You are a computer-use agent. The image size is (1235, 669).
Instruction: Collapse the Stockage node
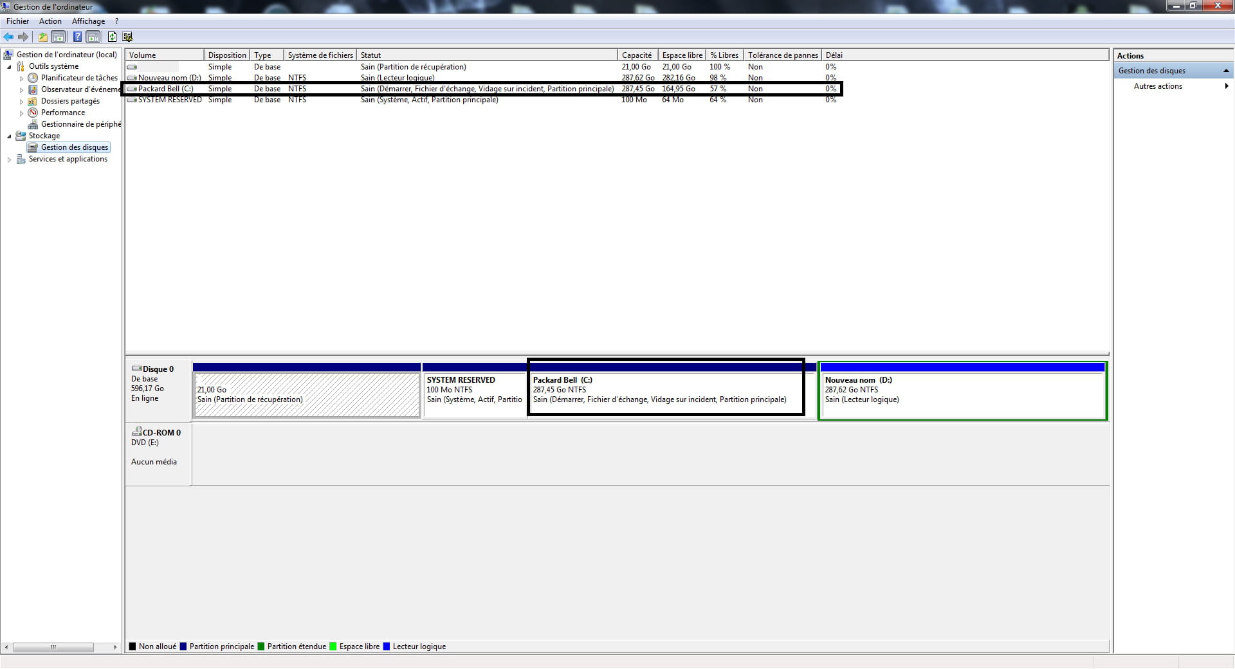coord(9,136)
